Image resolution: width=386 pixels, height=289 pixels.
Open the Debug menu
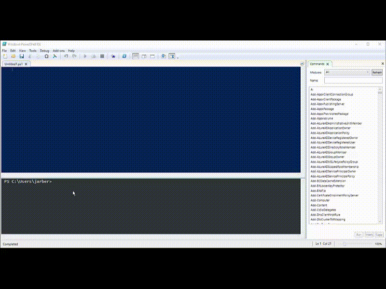[44, 51]
